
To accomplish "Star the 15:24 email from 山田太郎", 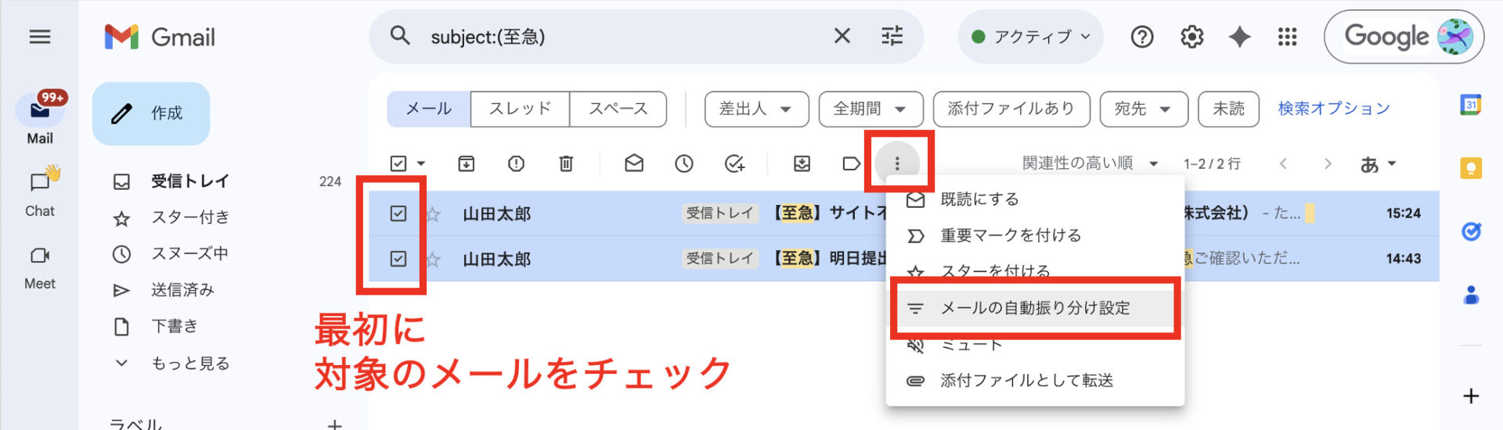I will [x=433, y=213].
